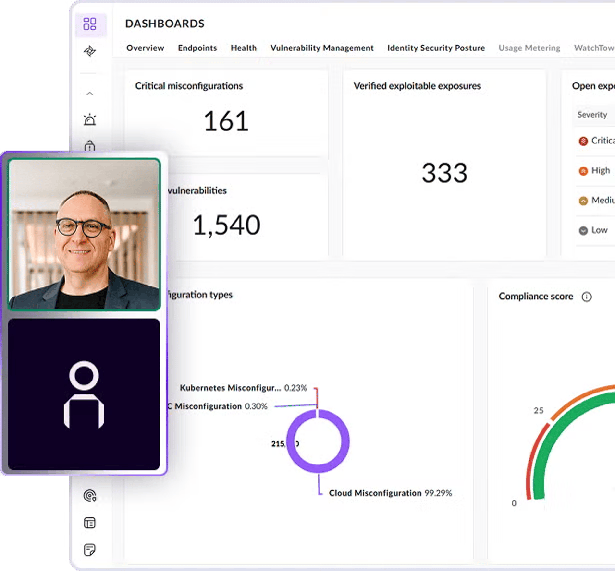Select the Low severity row
The width and height of the screenshot is (615, 571).
tap(595, 230)
